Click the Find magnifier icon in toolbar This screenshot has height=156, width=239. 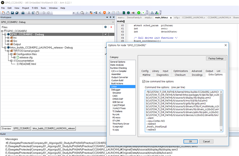(82, 13)
